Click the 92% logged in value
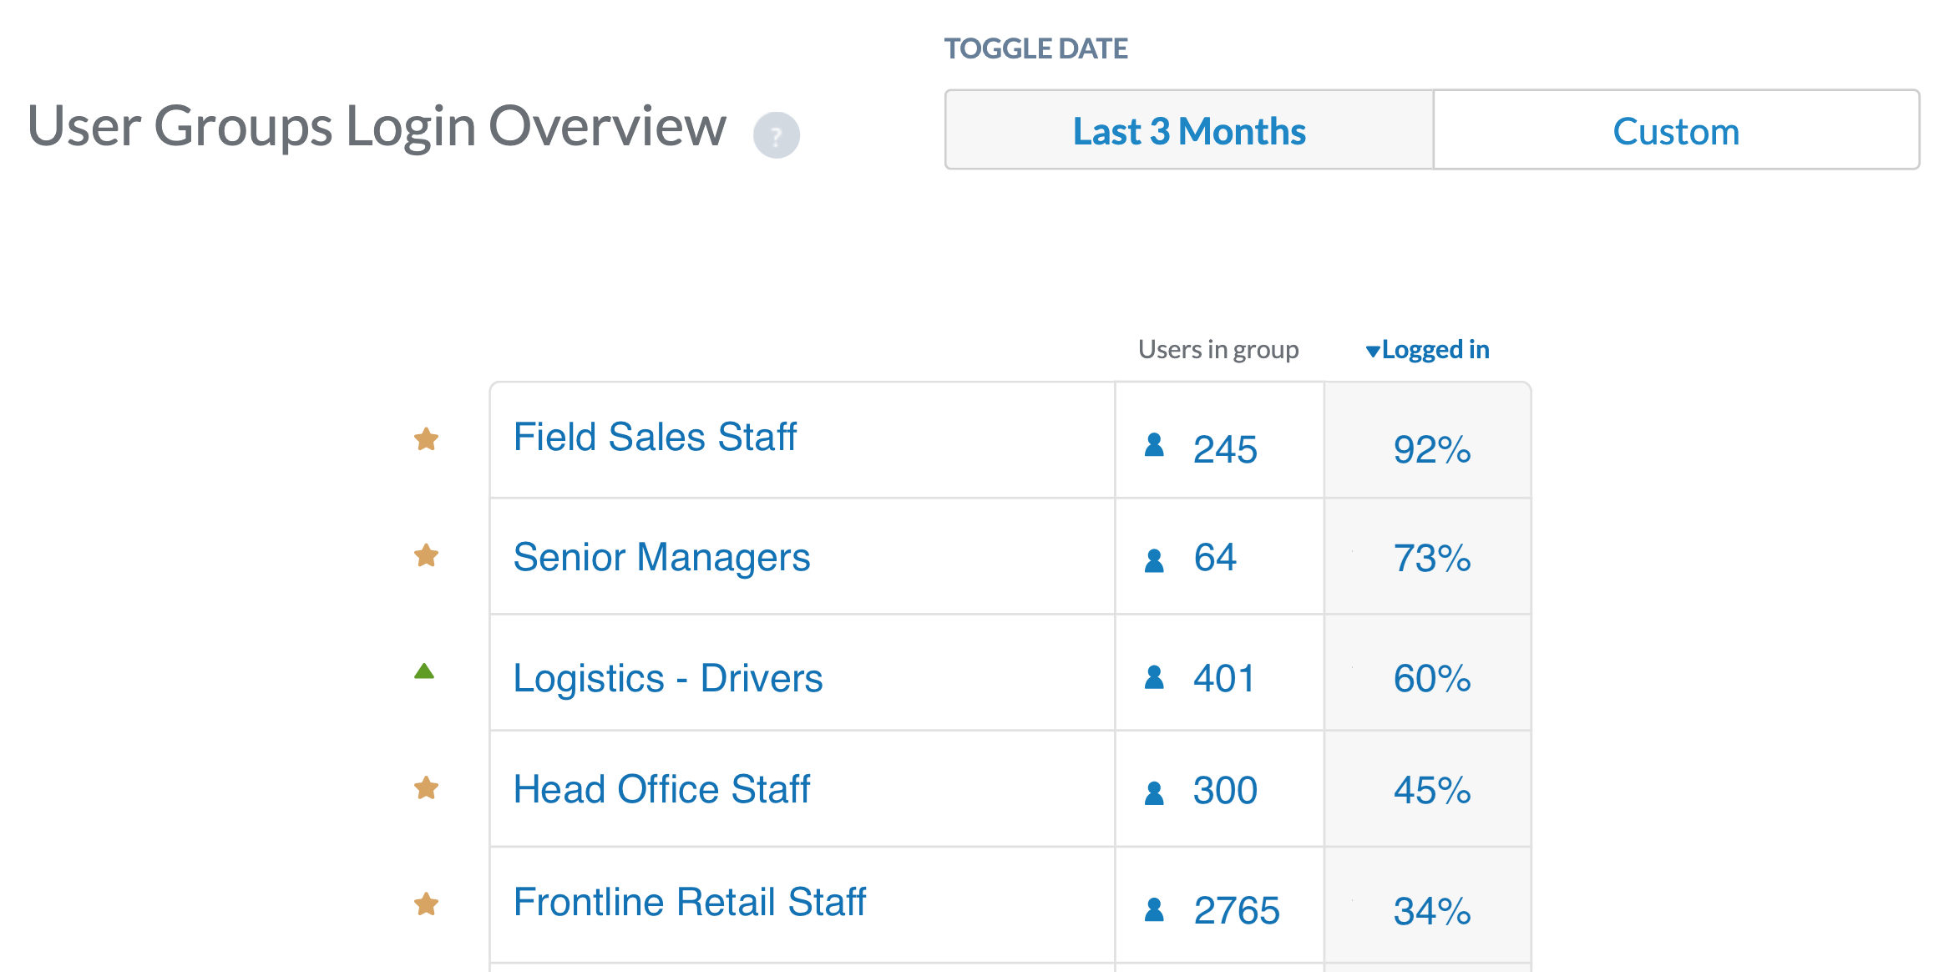The width and height of the screenshot is (1939, 972). click(x=1432, y=450)
